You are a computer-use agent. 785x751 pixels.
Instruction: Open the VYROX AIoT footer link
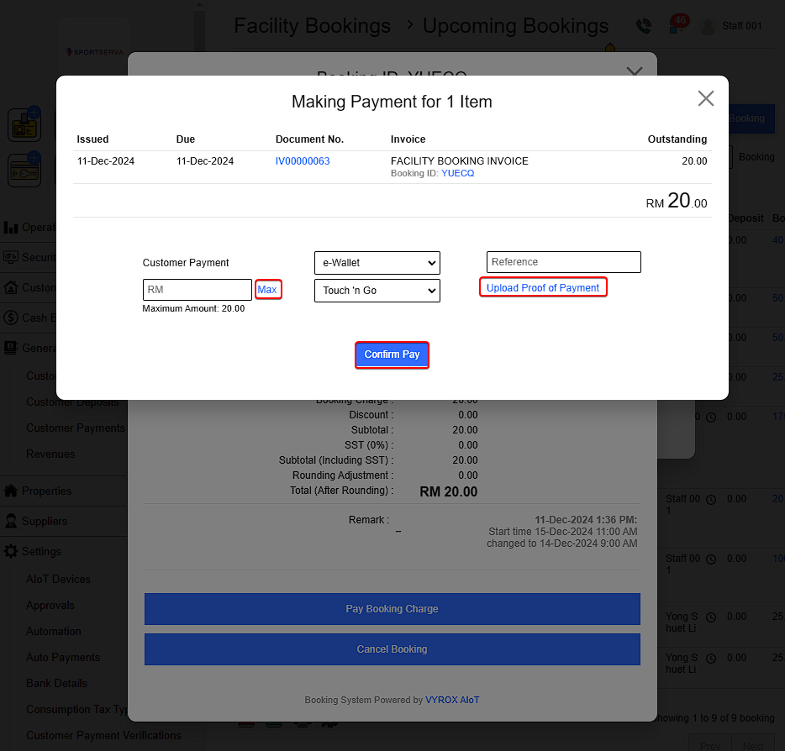452,700
